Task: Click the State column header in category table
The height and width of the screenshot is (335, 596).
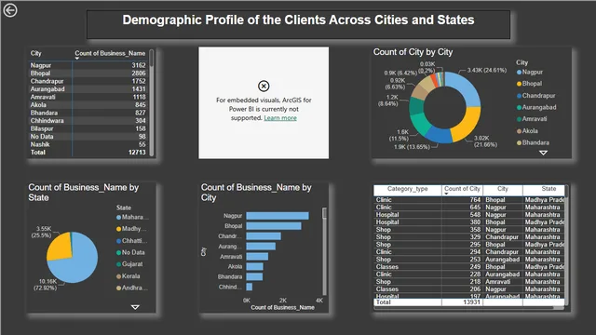Action: [549, 189]
